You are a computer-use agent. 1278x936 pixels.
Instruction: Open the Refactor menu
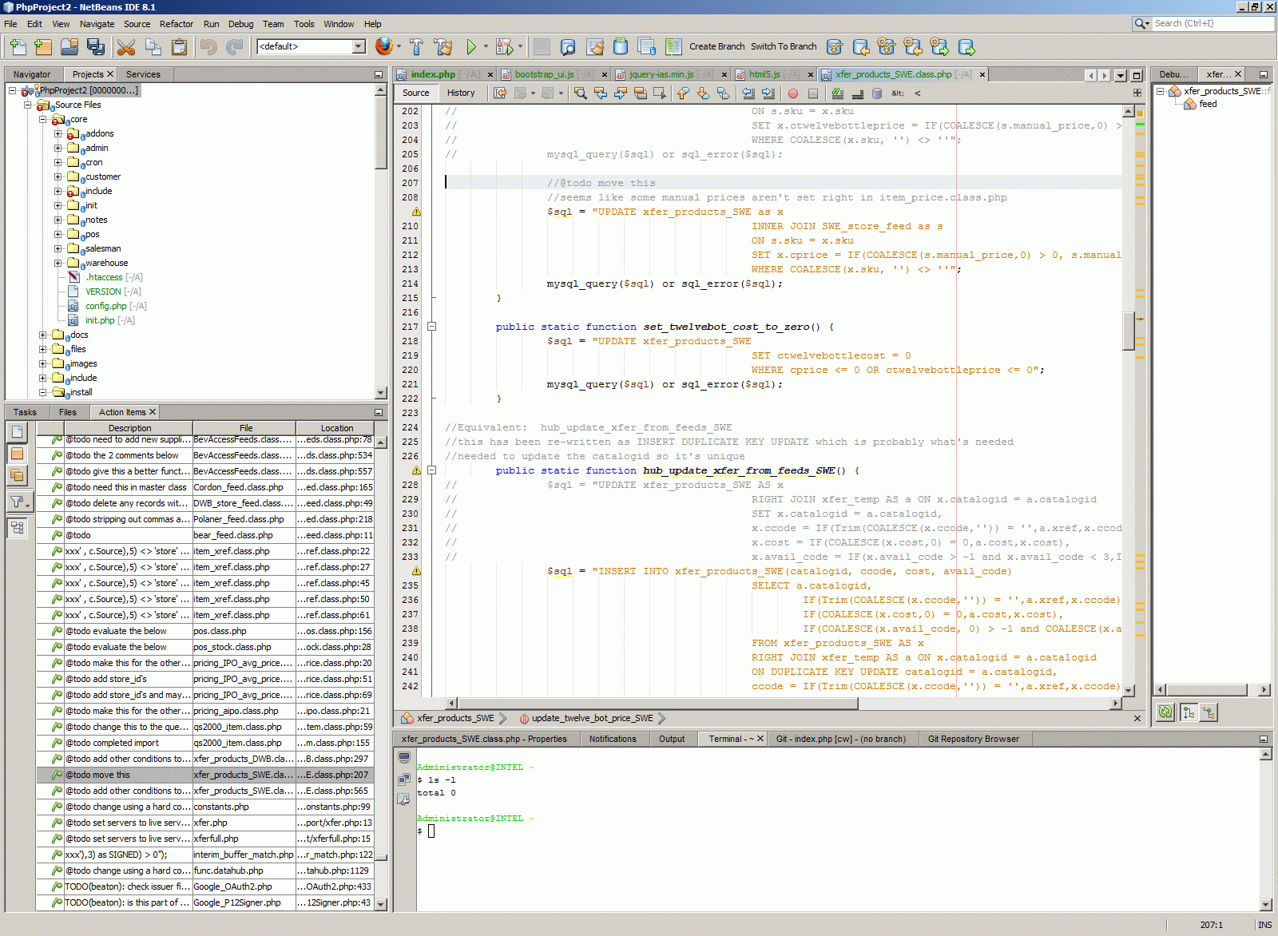click(x=176, y=24)
